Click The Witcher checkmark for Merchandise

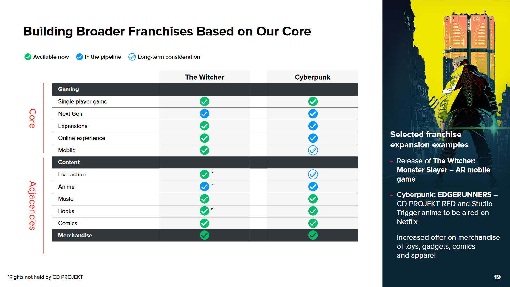click(x=205, y=235)
